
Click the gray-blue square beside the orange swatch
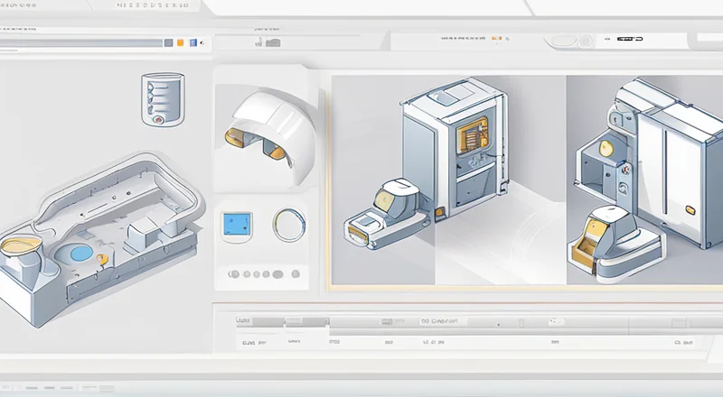point(168,42)
